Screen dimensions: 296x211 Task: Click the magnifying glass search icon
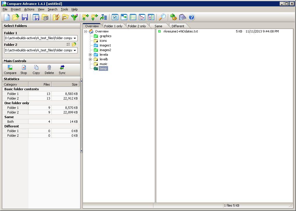162,17
